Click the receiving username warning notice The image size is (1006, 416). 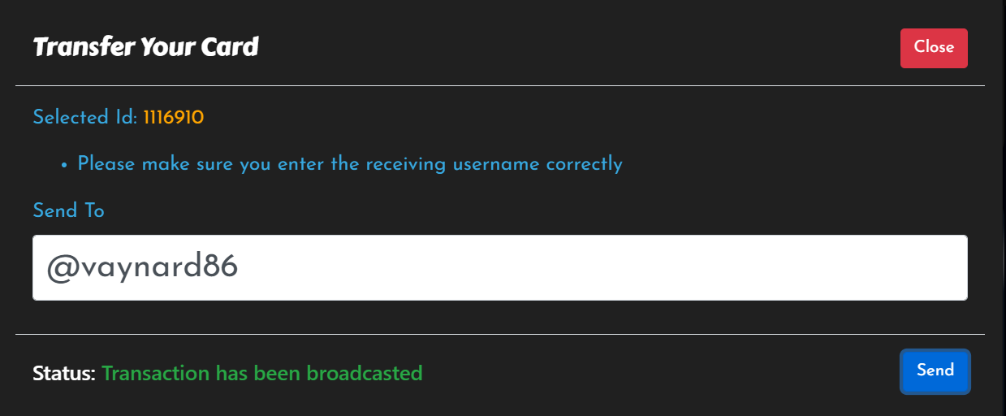(350, 164)
